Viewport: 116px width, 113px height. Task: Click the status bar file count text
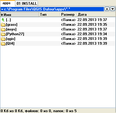pos(39,111)
